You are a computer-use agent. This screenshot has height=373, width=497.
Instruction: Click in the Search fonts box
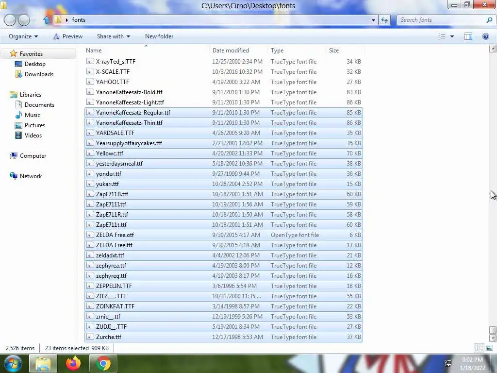click(442, 20)
